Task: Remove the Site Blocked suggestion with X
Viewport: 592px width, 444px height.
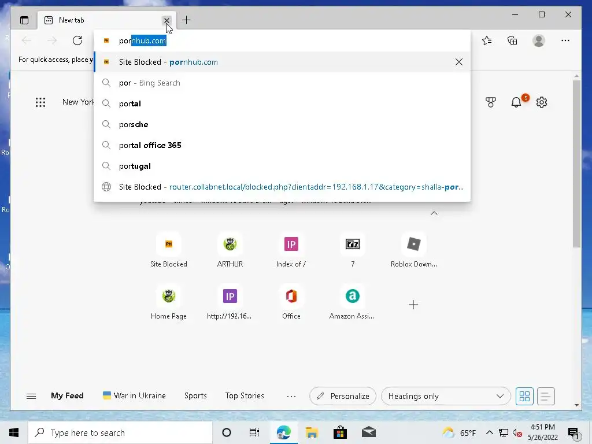Action: (458, 62)
